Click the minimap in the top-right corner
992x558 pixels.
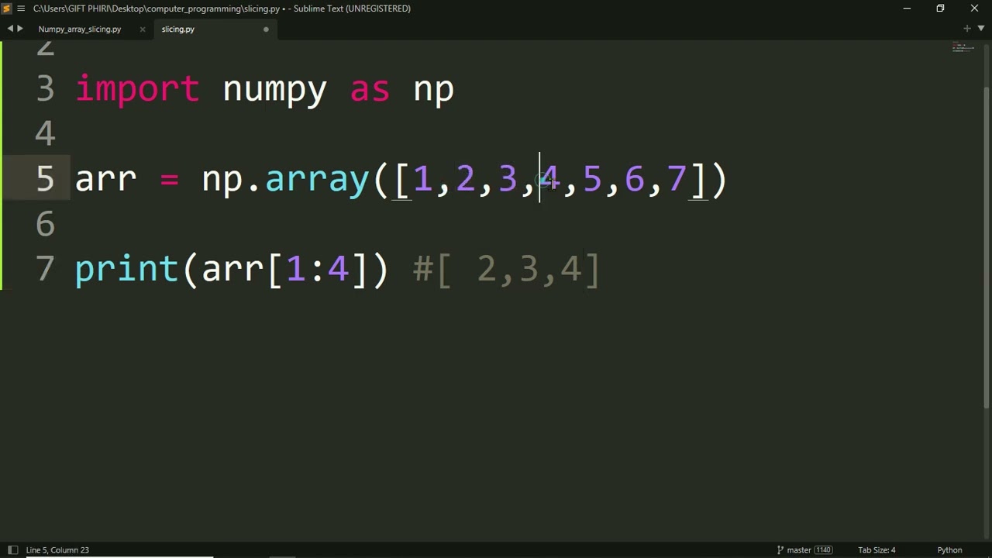tap(963, 48)
